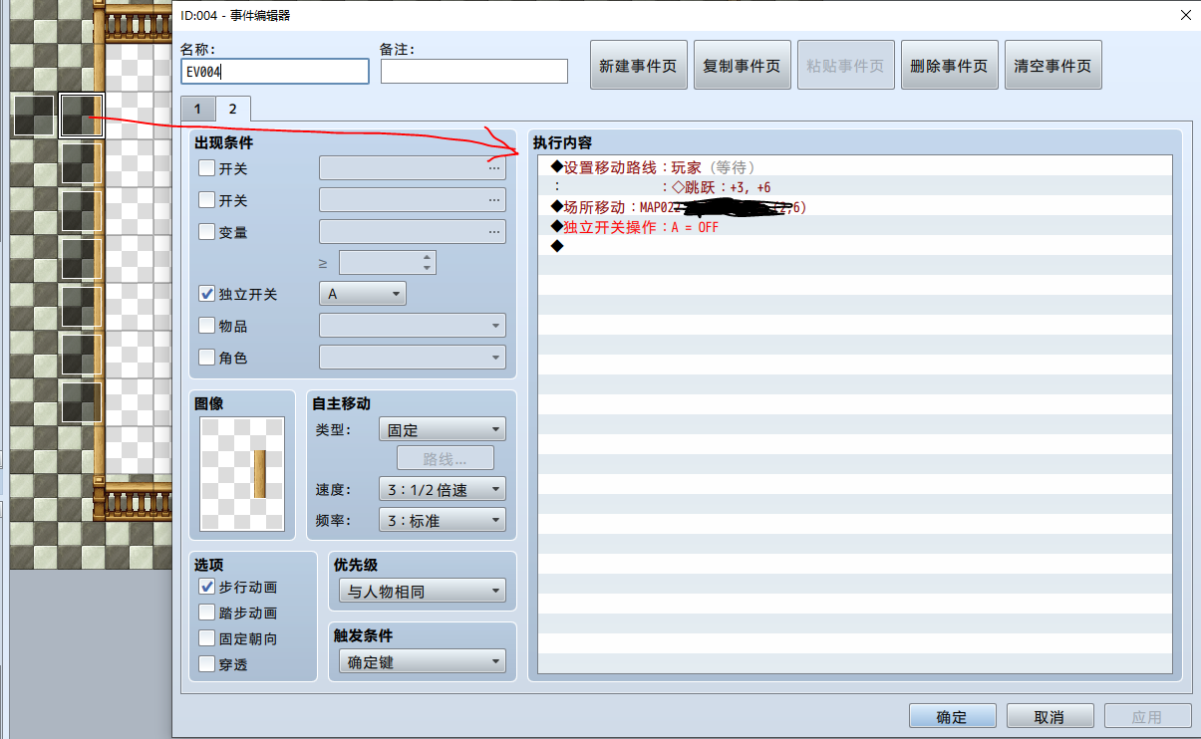Viewport: 1201px width, 739px height.
Task: Change the 速度 dropdown value
Action: pos(443,489)
